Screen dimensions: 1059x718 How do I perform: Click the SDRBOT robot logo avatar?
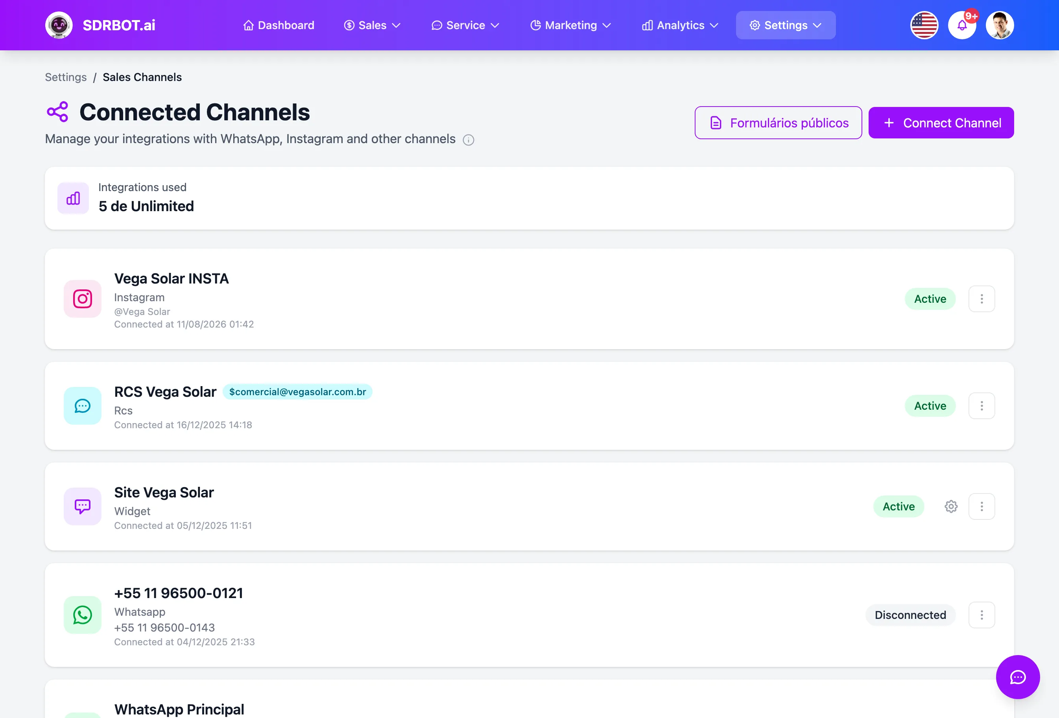(x=59, y=25)
